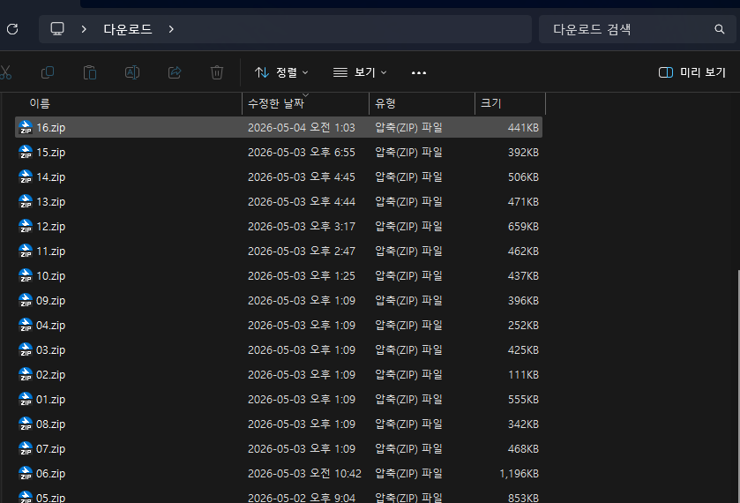Toggle the 미리 보기 preview pane

click(x=691, y=72)
